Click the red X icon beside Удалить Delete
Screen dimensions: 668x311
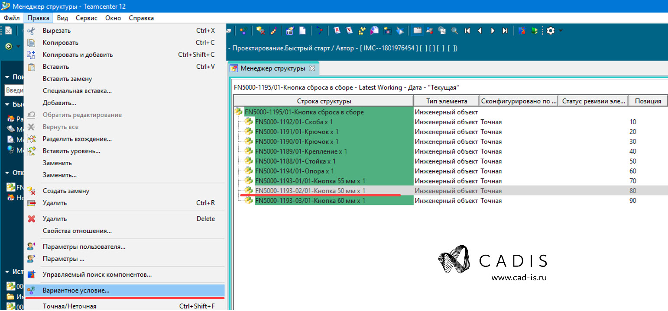pos(31,219)
